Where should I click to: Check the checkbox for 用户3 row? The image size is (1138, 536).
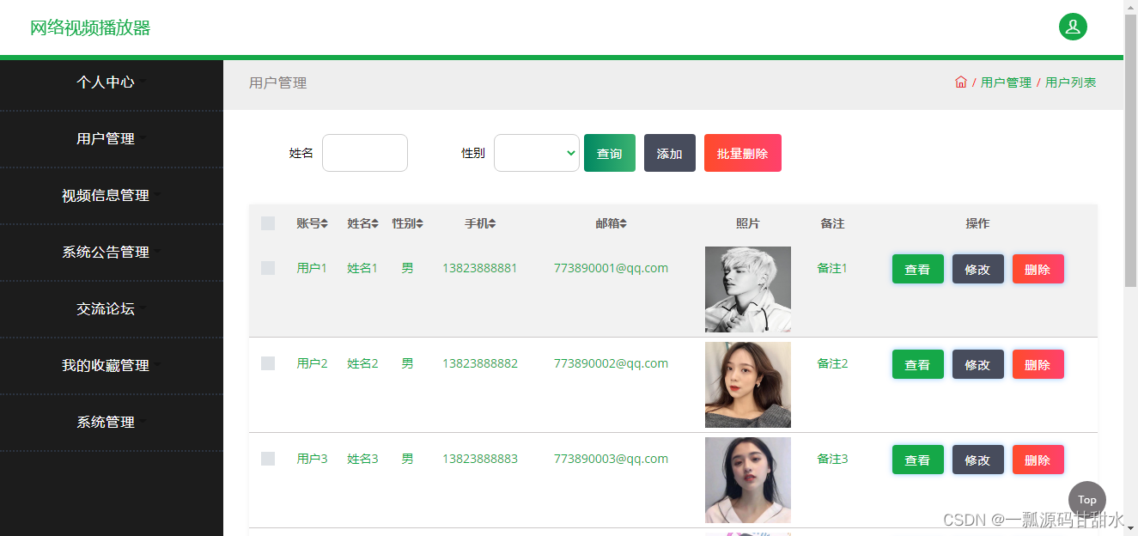tap(268, 459)
